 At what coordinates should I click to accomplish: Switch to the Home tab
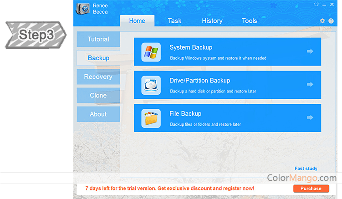[x=137, y=21]
